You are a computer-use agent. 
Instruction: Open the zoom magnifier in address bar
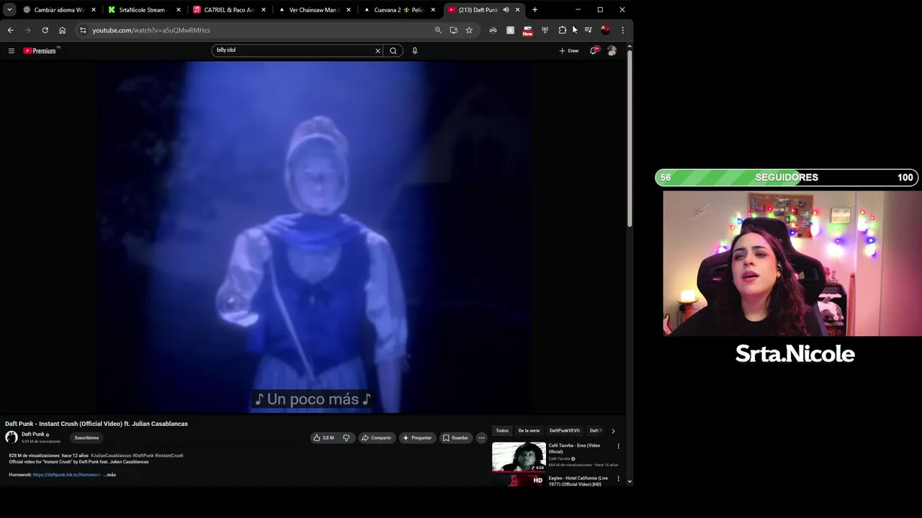point(438,30)
